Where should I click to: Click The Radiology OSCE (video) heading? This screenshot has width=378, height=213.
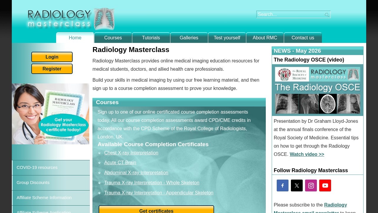pos(309,60)
